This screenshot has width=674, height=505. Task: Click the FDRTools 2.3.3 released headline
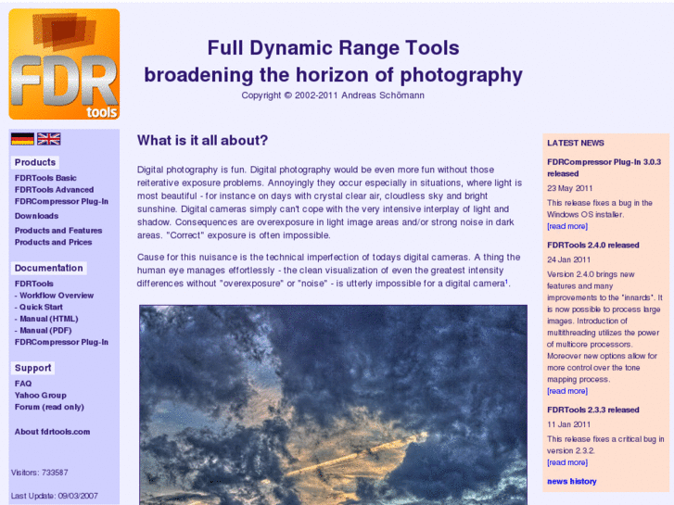click(593, 410)
